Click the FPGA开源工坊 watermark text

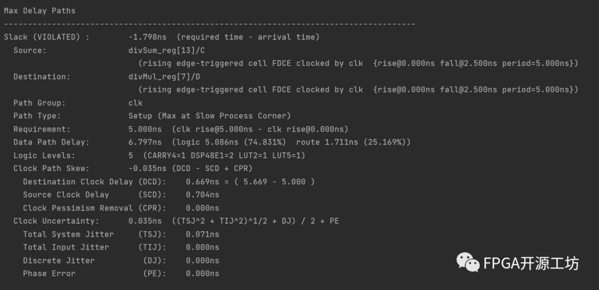[531, 263]
